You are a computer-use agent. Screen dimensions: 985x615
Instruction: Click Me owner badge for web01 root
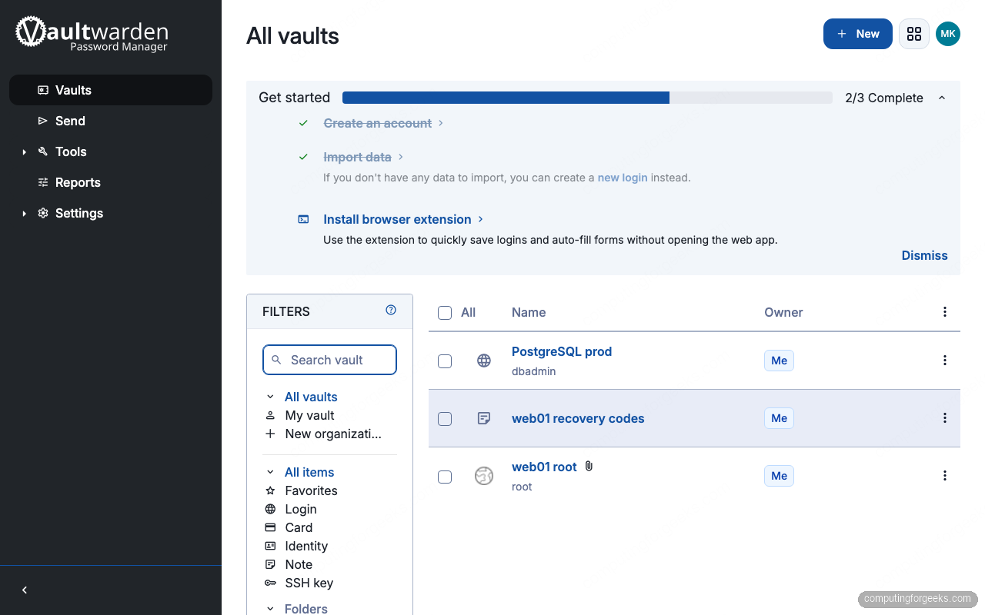click(x=779, y=476)
